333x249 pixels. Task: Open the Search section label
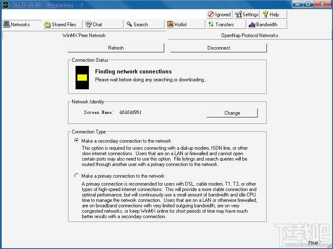point(141,25)
